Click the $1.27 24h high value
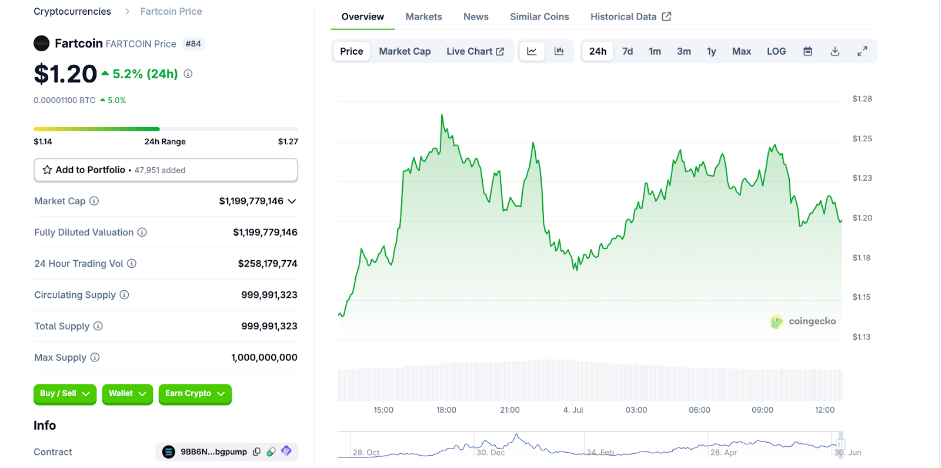Screen dimensions: 941x468 tap(288, 141)
